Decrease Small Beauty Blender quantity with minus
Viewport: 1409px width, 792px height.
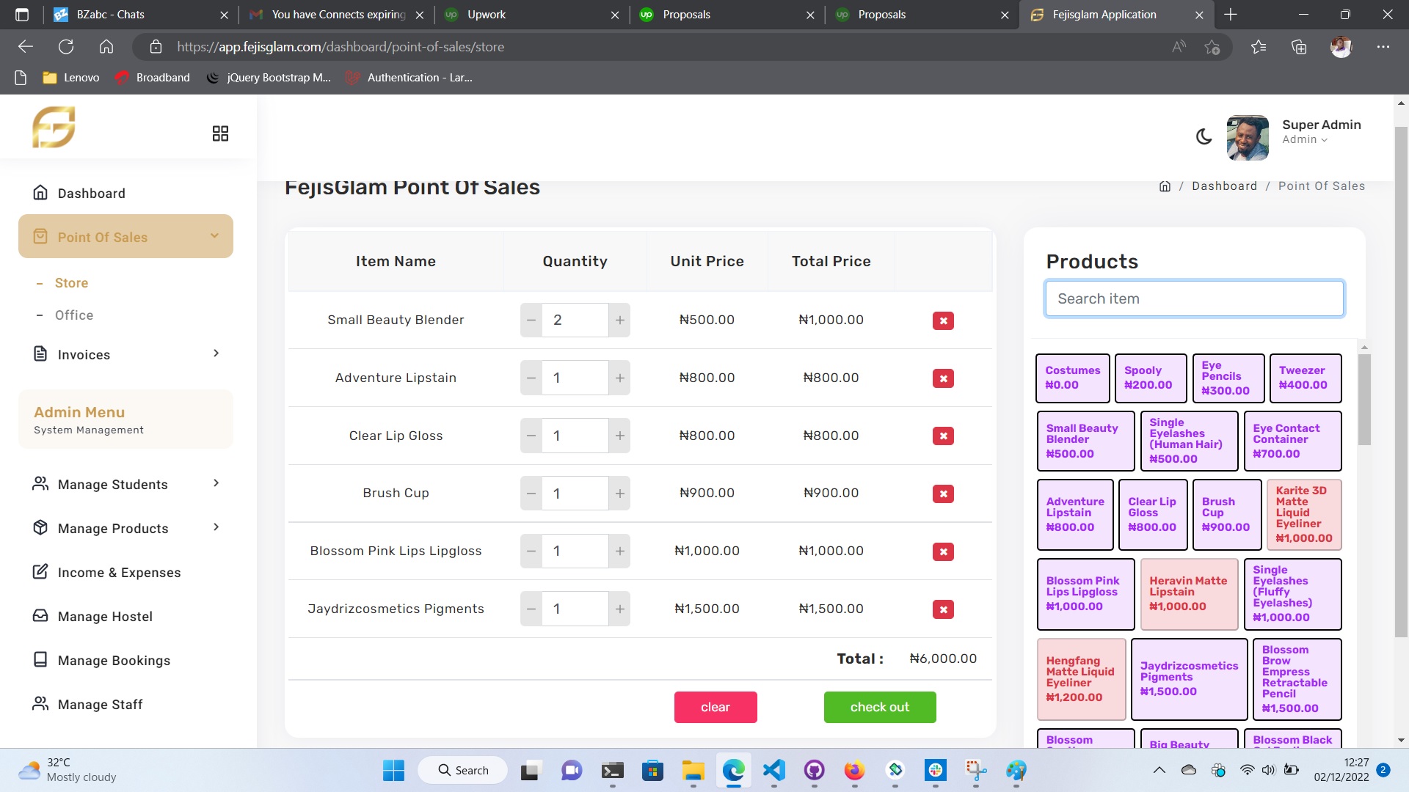(531, 320)
